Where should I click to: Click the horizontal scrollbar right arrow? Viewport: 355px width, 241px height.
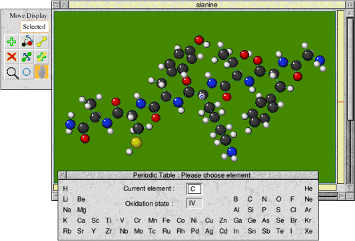(x=341, y=196)
